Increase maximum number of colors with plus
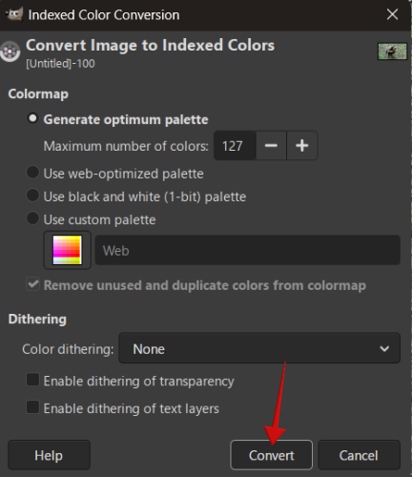 (302, 146)
